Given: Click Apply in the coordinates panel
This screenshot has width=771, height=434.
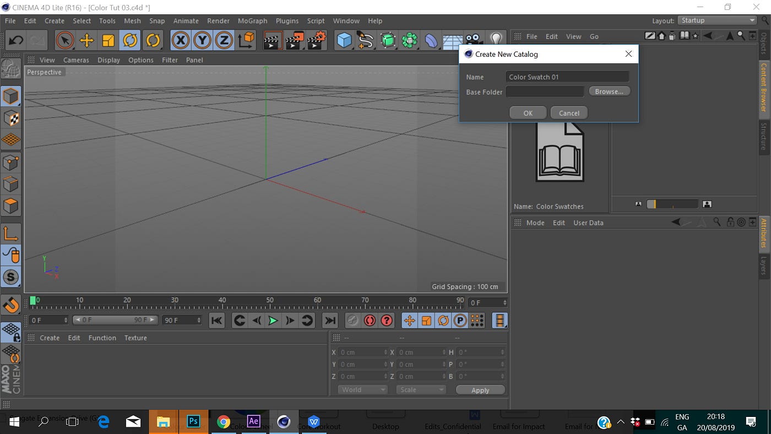Looking at the screenshot, I should pos(480,390).
